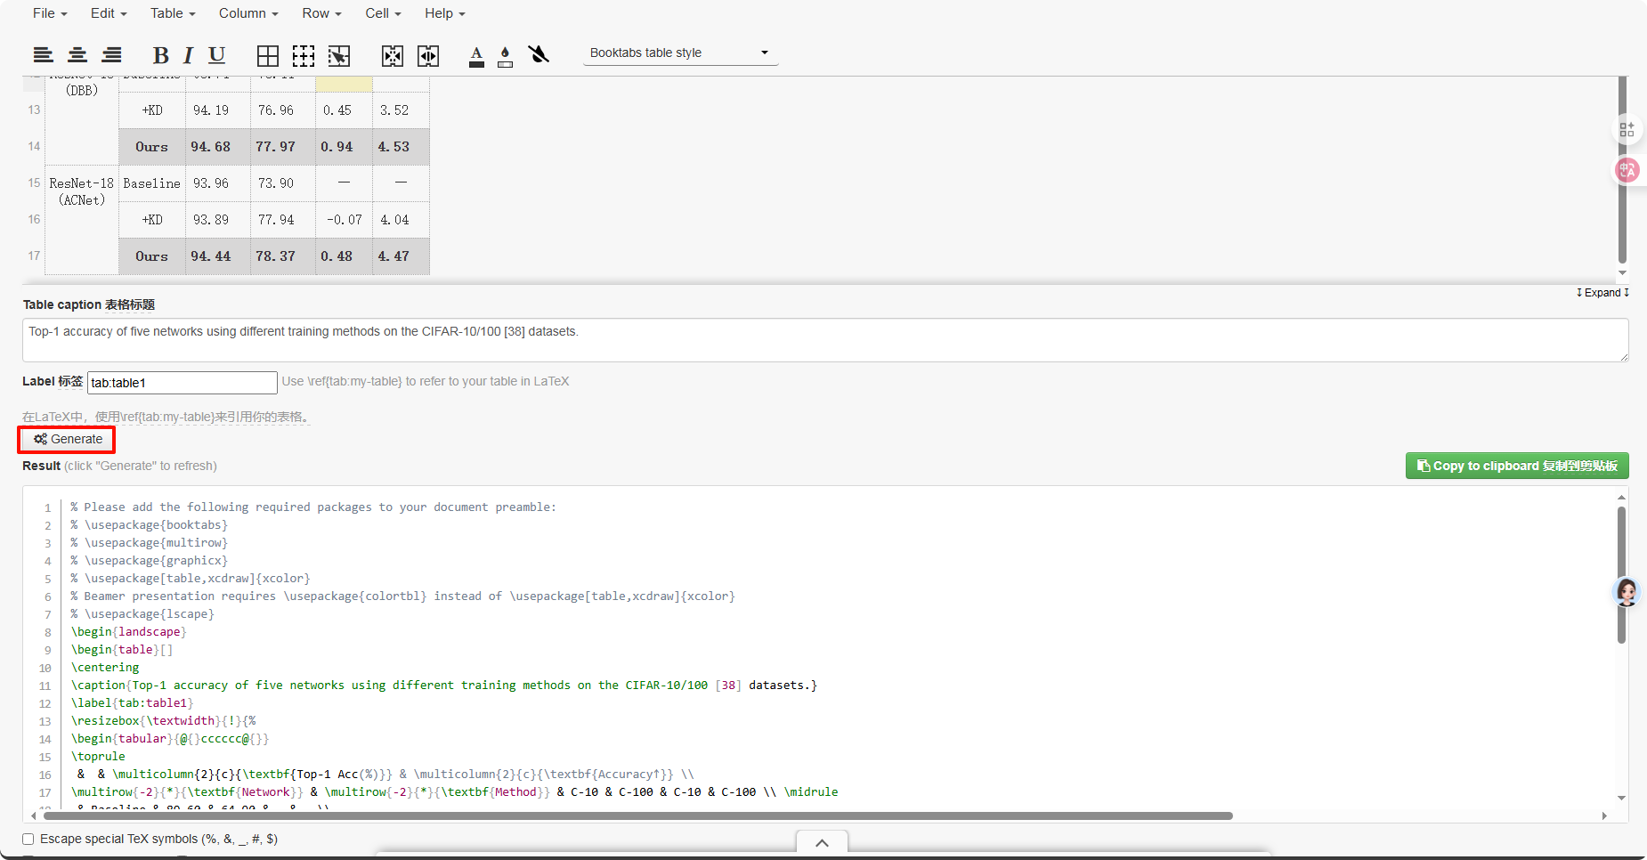Toggle bold formatting
Viewport: 1647px width, 860px height.
pos(160,55)
